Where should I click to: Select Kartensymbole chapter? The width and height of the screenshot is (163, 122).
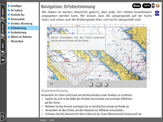(18, 19)
